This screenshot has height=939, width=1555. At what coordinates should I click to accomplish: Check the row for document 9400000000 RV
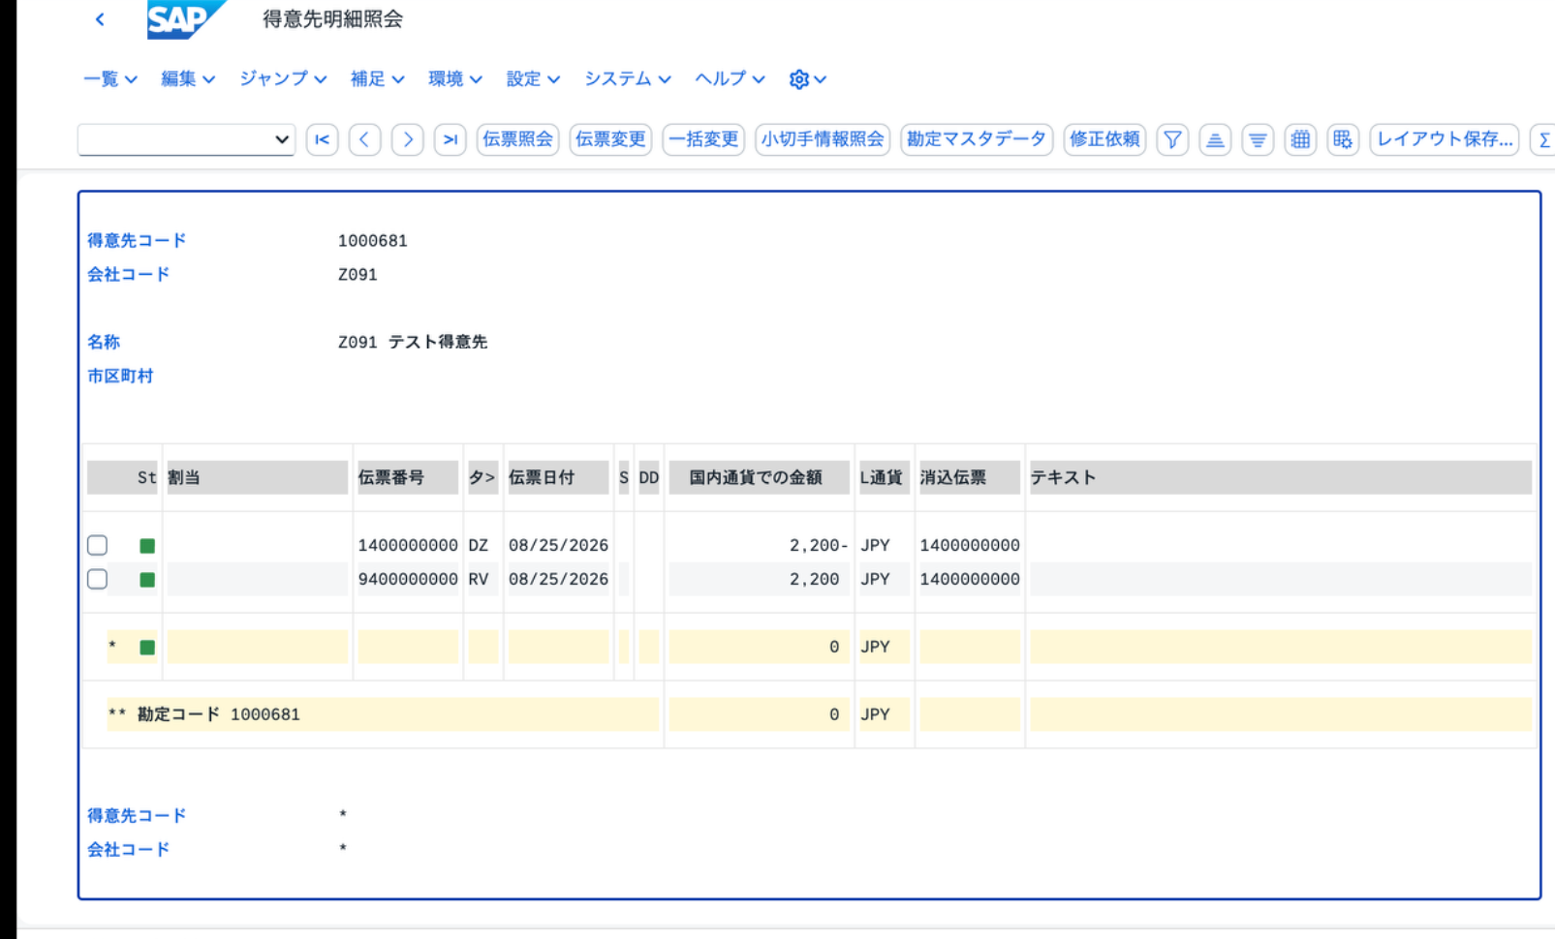97,579
